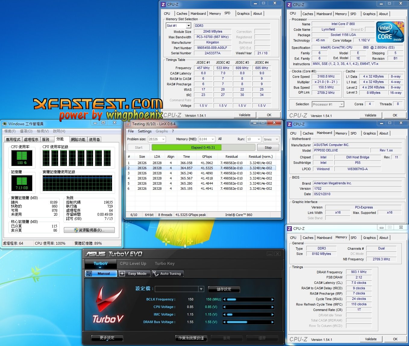Increase BCLK Frequency with its right arrow
Viewport: 409px width, 346px height.
[273, 300]
